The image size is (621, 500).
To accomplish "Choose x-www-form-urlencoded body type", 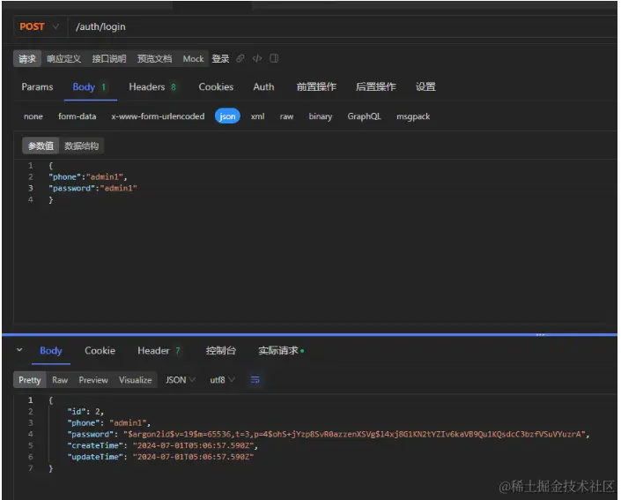I will [158, 116].
